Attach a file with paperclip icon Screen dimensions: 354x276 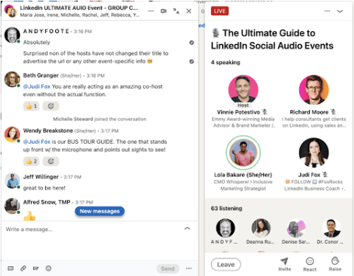23,269
